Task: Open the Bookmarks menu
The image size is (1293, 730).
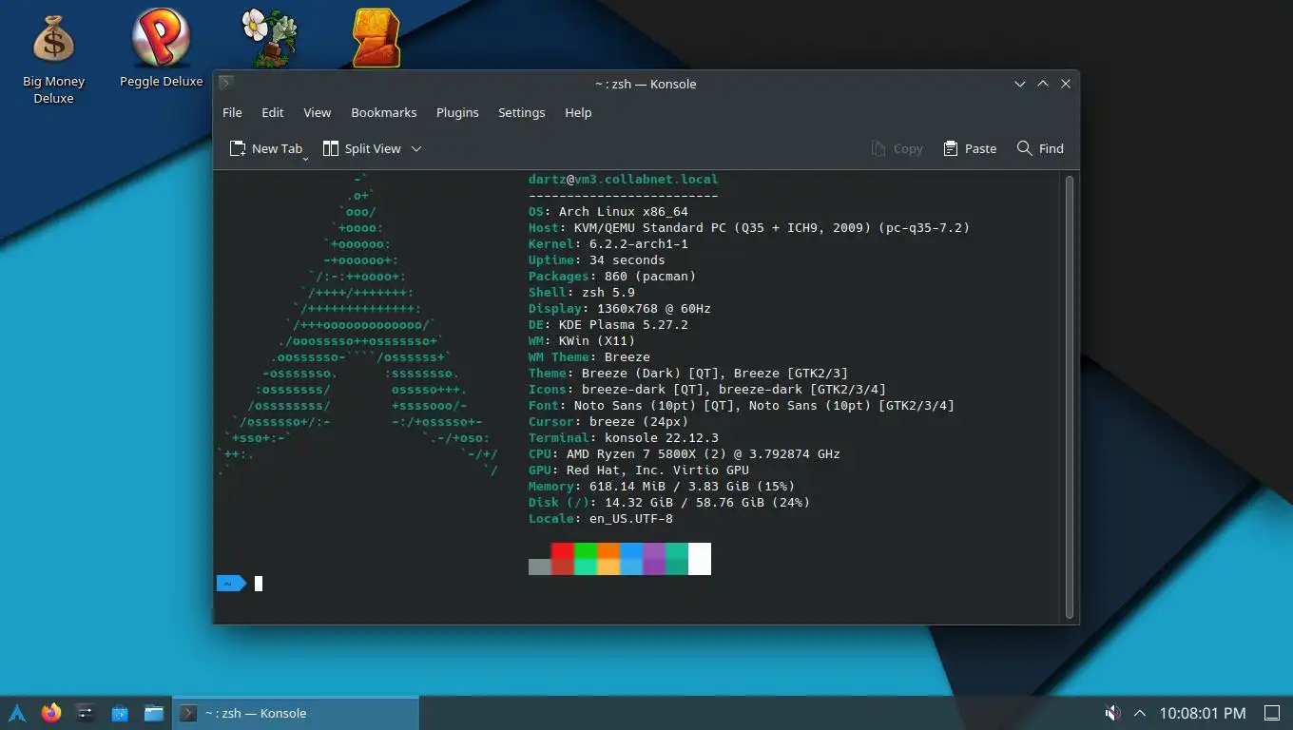Action: (x=384, y=112)
